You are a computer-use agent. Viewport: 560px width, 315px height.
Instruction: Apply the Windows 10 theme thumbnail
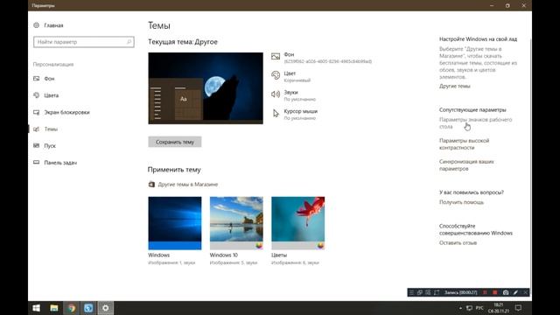click(236, 223)
